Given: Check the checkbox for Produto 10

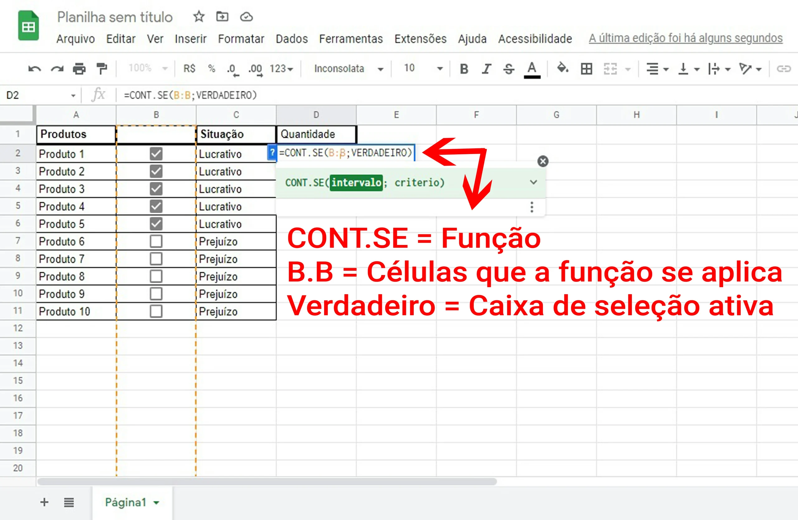Looking at the screenshot, I should tap(156, 311).
